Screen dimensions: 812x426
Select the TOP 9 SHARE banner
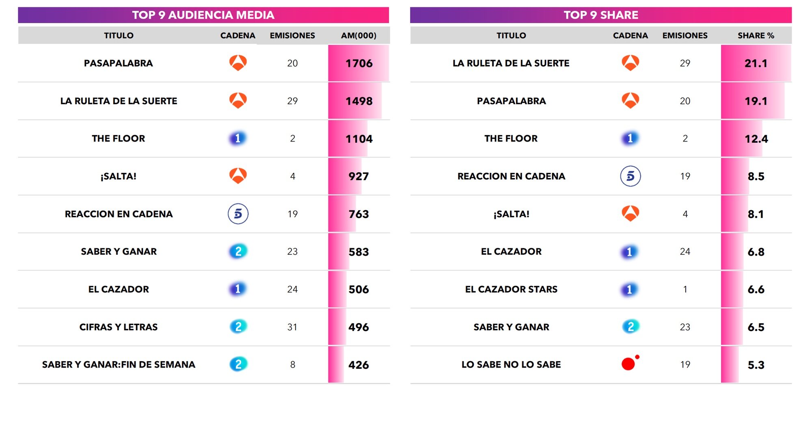(x=600, y=15)
